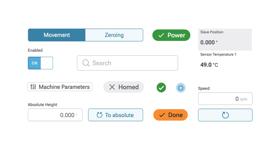Click the Speed rpm input field
Viewport: 278px width, 147px height.
[225, 99]
